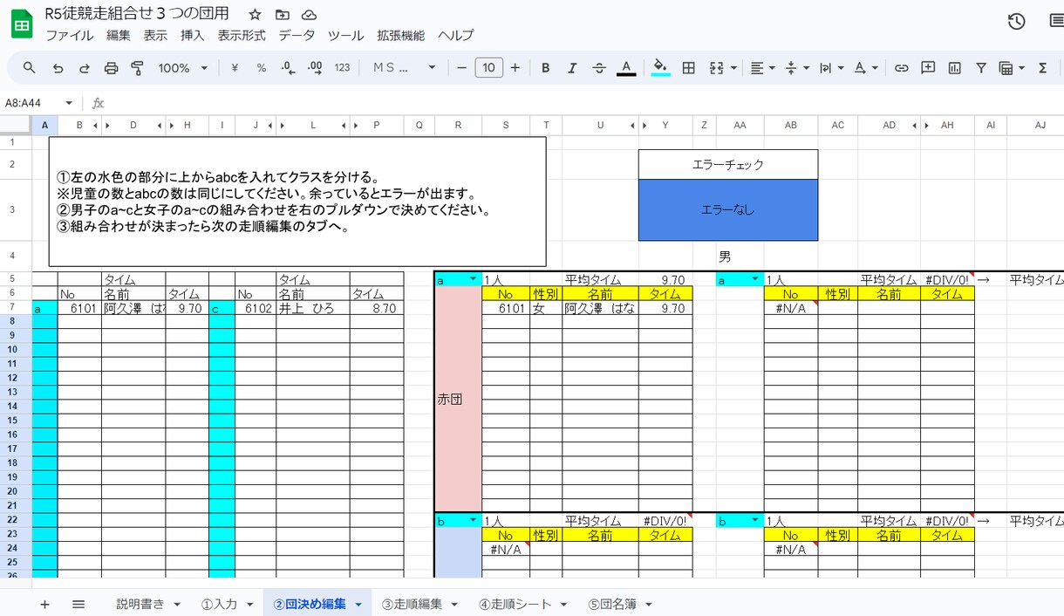Edit the font size field showing 10
This screenshot has width=1064, height=616.
488,68
